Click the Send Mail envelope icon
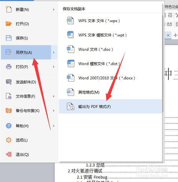 click(x=9, y=82)
